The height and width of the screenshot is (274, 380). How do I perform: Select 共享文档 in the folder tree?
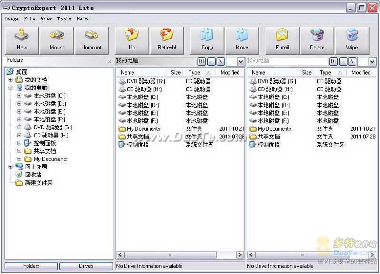coord(45,151)
